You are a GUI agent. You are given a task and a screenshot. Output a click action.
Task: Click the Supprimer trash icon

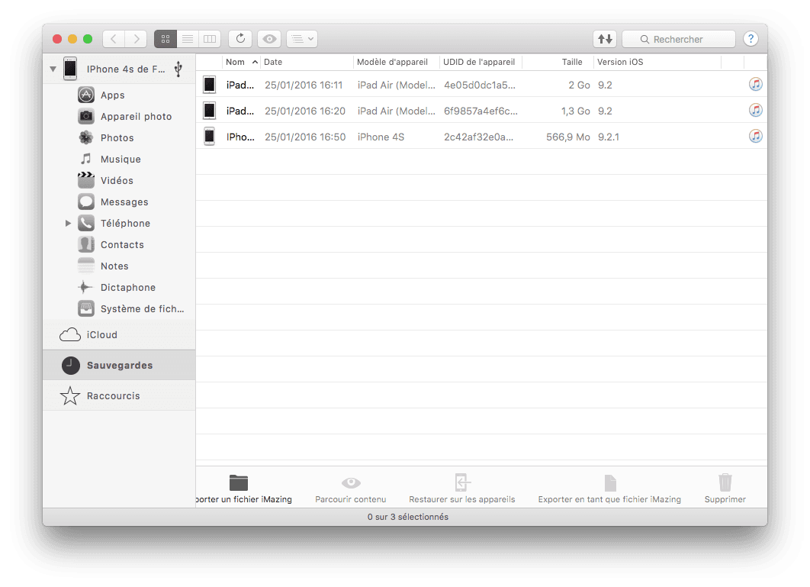pos(725,482)
